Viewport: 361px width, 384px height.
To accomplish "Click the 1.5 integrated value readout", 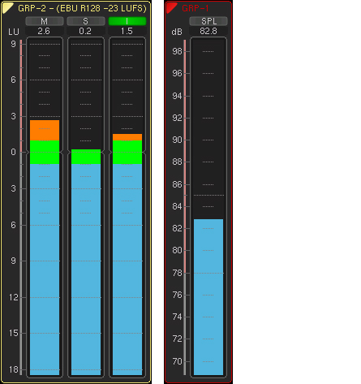I will [x=127, y=31].
